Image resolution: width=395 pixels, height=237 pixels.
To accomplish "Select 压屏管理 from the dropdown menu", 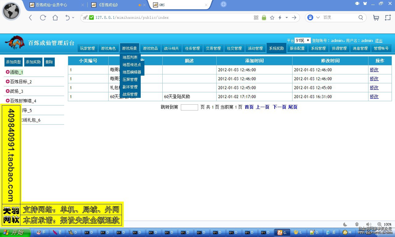I will tap(130, 80).
